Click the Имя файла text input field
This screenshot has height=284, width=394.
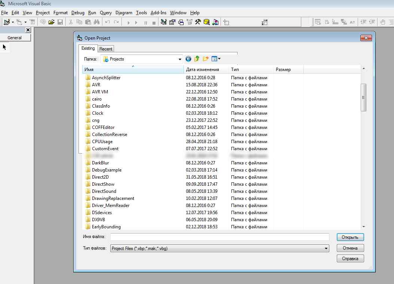tap(219, 237)
